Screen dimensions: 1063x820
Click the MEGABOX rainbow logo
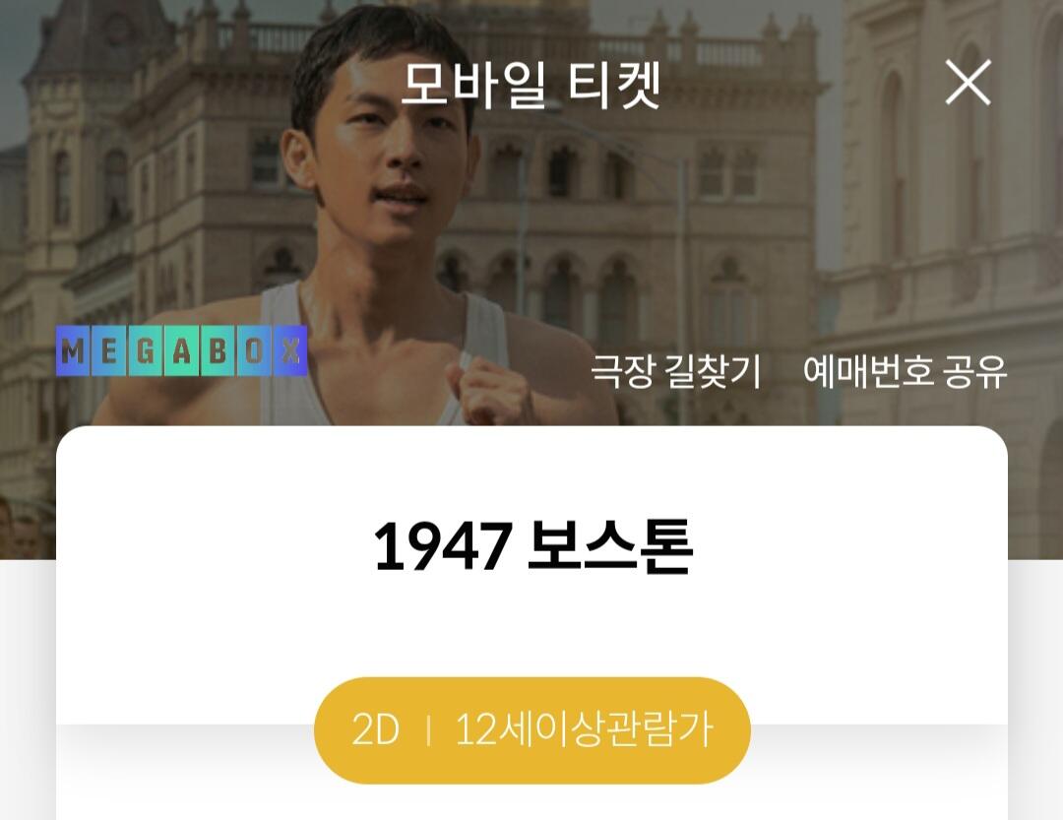182,350
